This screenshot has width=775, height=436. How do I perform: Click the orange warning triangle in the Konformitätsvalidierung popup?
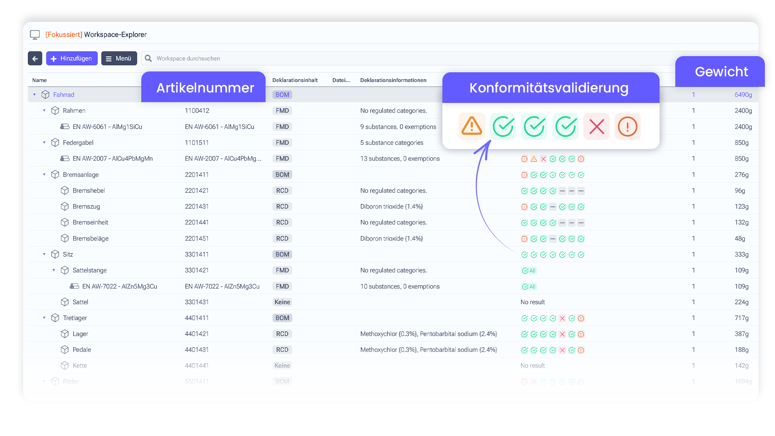[x=471, y=126]
